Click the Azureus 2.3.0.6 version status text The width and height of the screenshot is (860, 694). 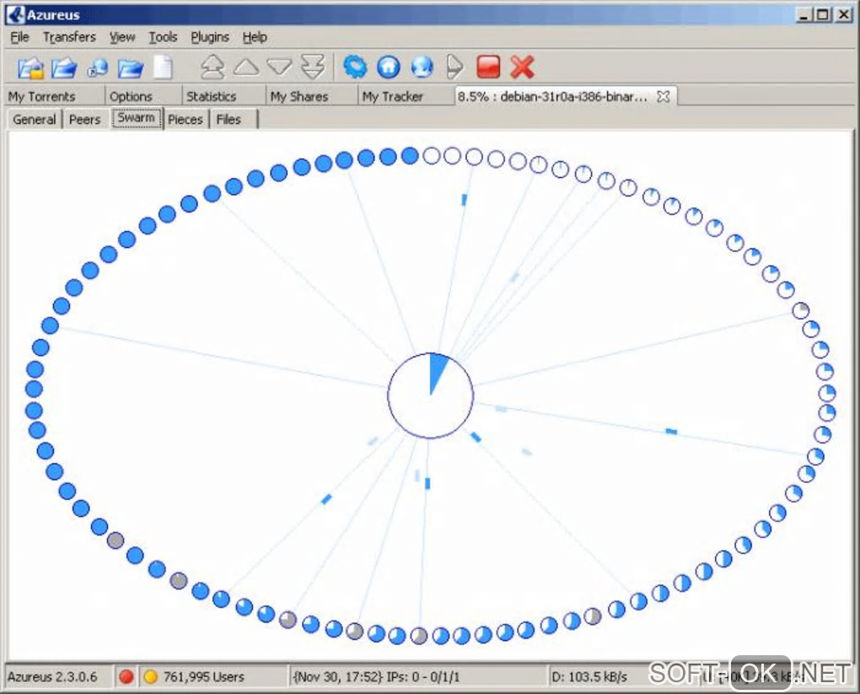(52, 677)
